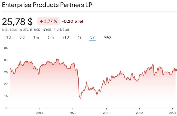Click the 2020 x-axis label
The height and width of the screenshot is (116, 177).
point(73,113)
